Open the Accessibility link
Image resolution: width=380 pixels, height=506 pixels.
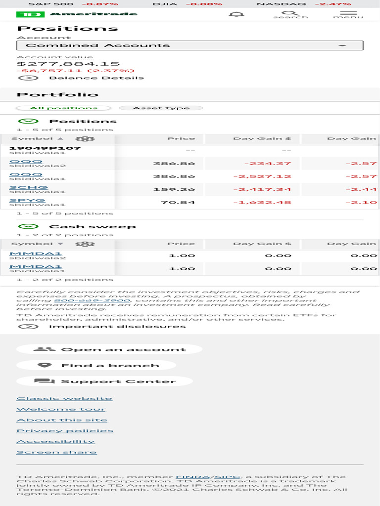(x=55, y=441)
